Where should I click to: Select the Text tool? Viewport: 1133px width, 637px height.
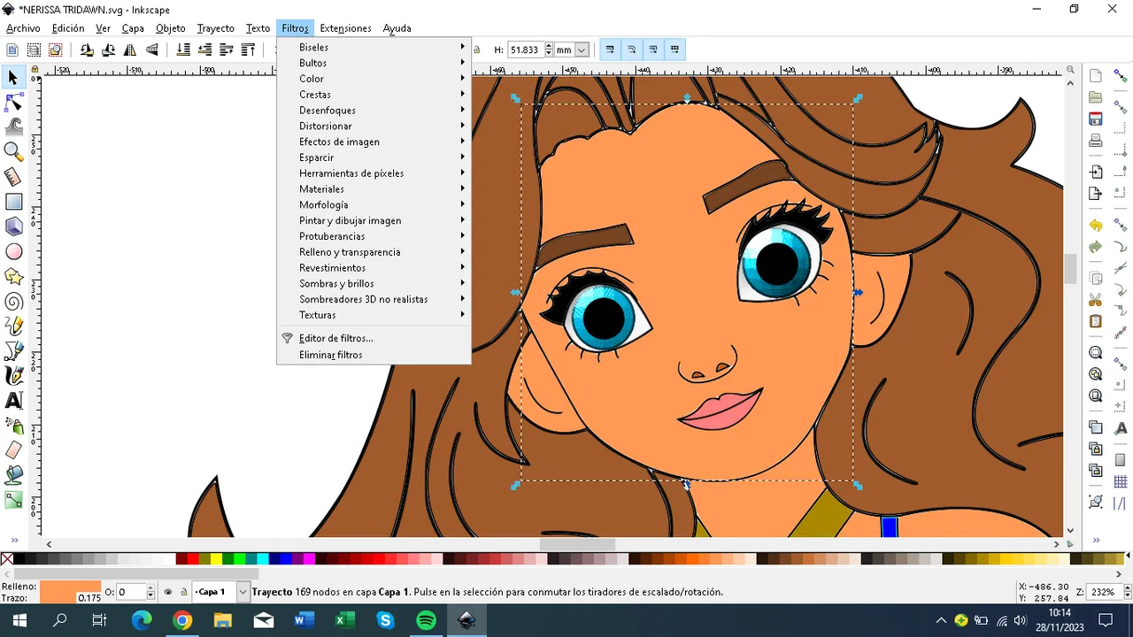13,401
